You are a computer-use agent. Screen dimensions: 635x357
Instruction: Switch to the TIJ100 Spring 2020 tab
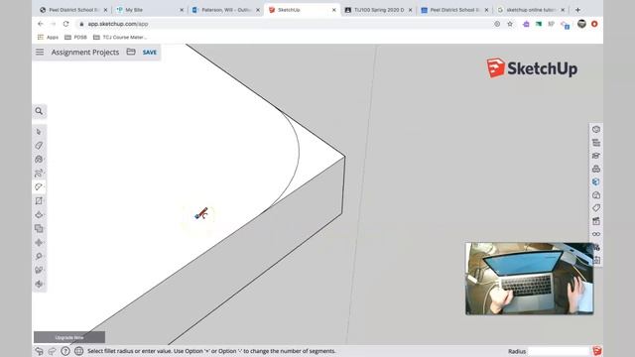coord(378,10)
